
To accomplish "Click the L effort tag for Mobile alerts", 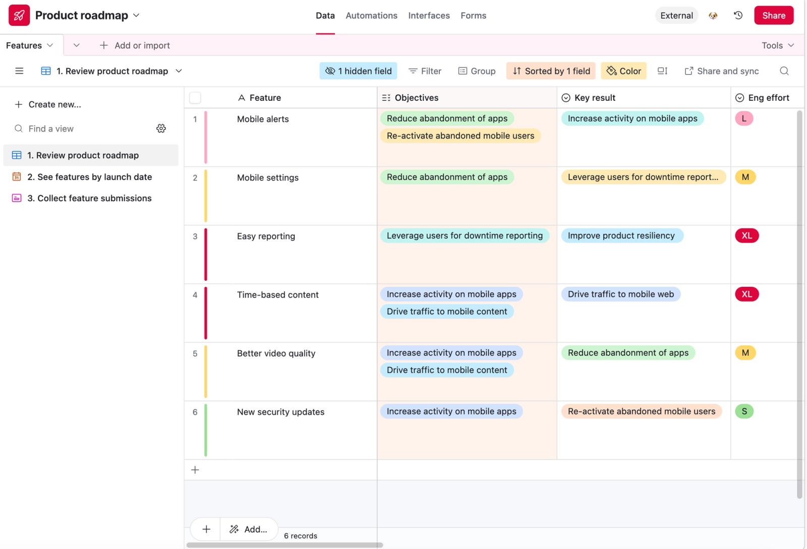I will coord(744,118).
